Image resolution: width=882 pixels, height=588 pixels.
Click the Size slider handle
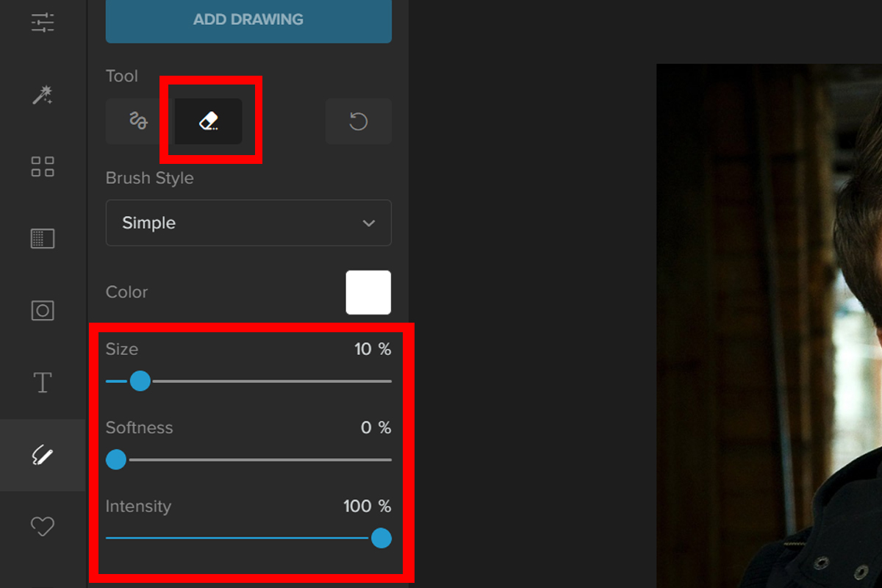140,381
